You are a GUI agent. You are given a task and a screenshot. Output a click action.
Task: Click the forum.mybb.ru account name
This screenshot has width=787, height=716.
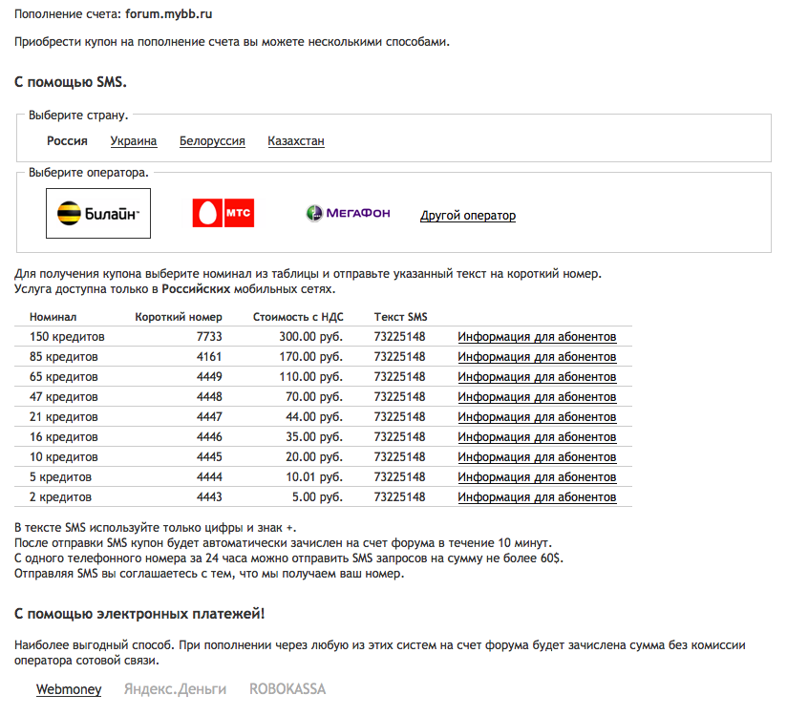tap(169, 14)
